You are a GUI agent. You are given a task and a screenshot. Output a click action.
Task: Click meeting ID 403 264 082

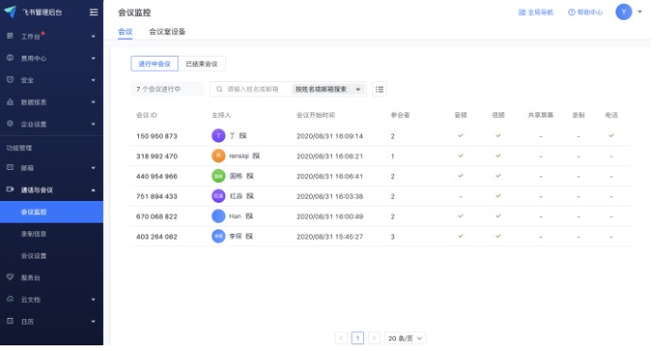pos(157,237)
